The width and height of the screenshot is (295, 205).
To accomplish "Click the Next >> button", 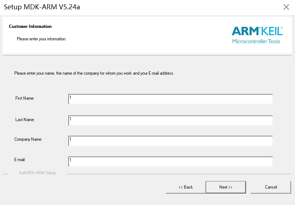I will tap(226, 187).
